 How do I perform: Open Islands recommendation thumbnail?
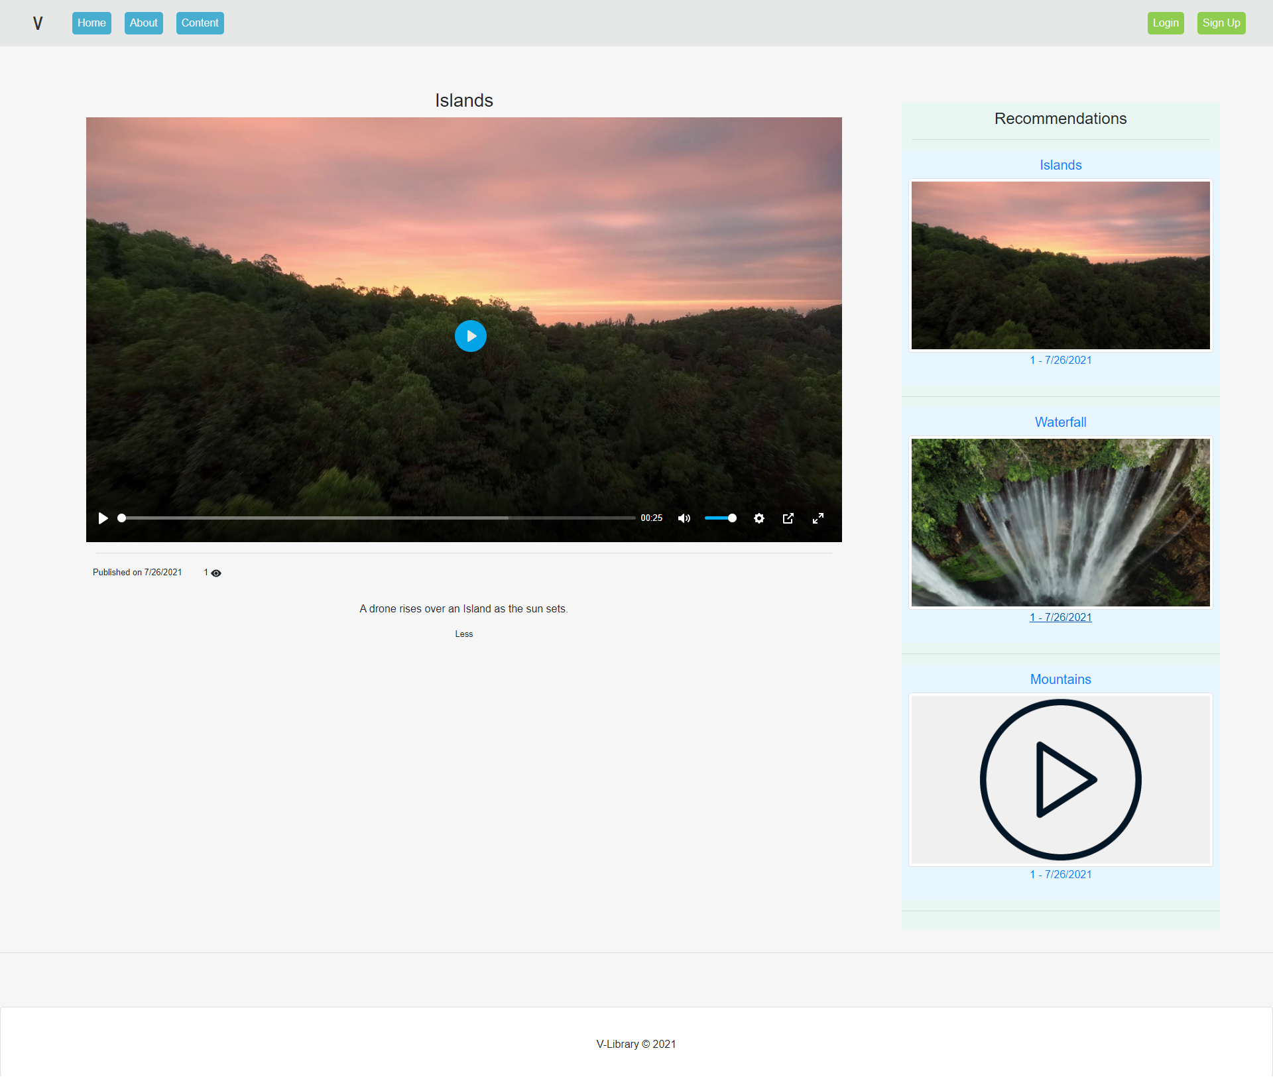point(1060,265)
